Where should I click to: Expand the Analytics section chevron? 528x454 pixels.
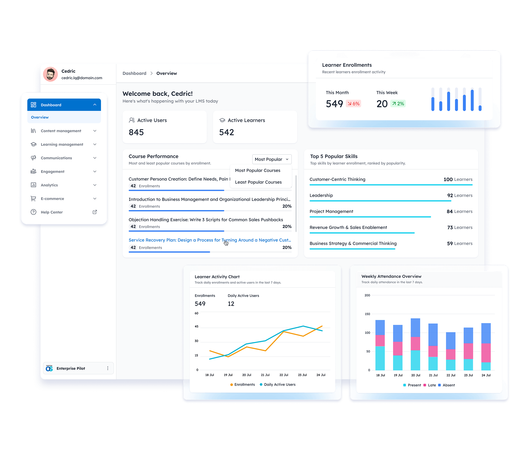point(95,185)
